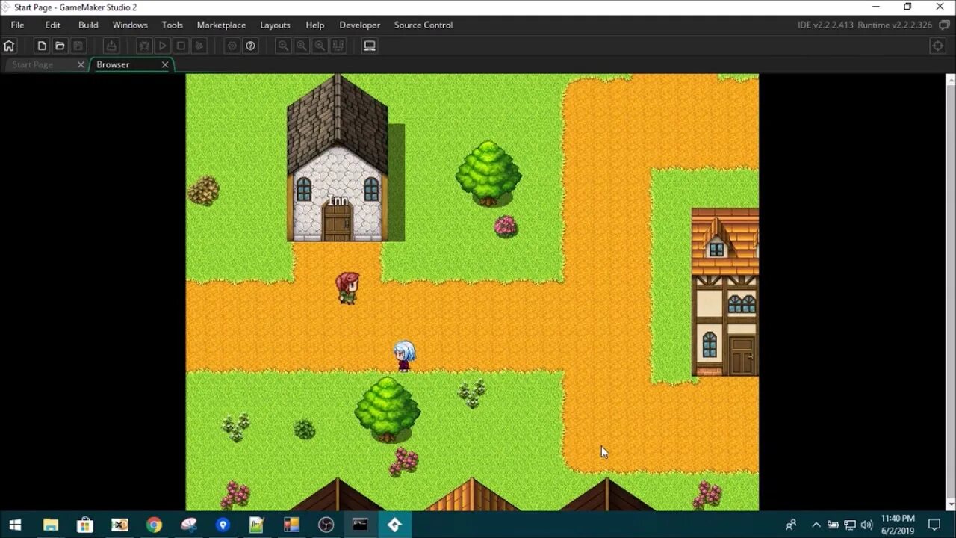Reset zoom with the middle magnifier

tap(301, 46)
